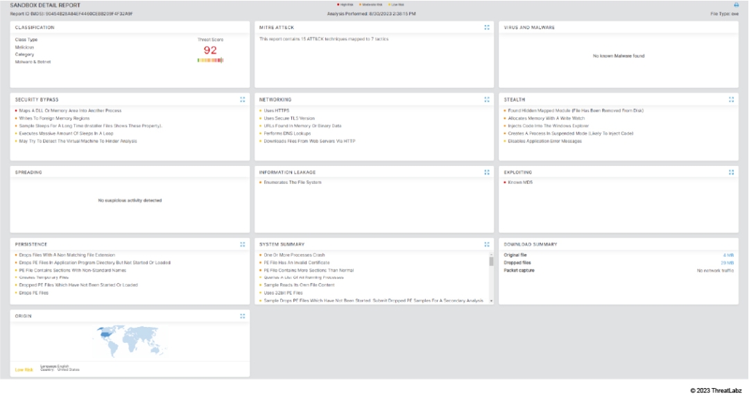The width and height of the screenshot is (749, 402).
Task: Expand the Persistence panel
Action: 242,244
